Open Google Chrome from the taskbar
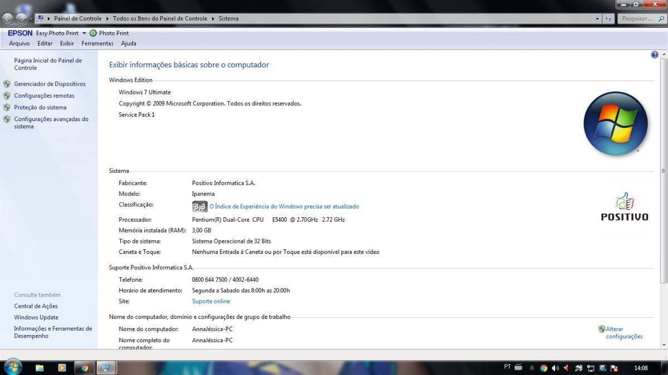Screen dimensions: 668x375 tap(85, 368)
